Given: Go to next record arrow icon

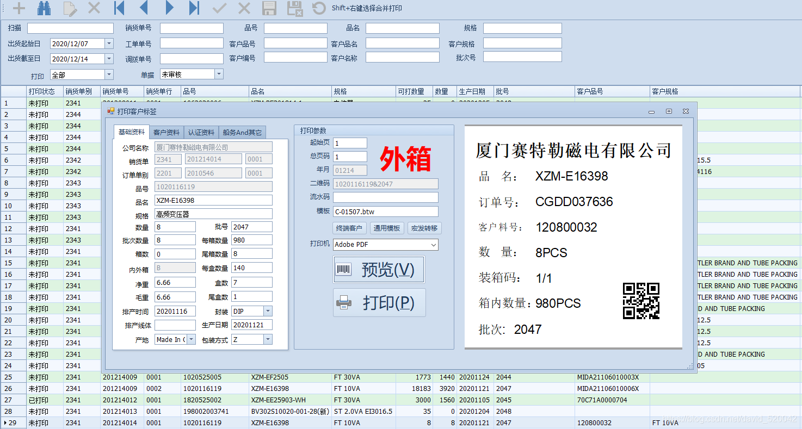Looking at the screenshot, I should pos(169,8).
